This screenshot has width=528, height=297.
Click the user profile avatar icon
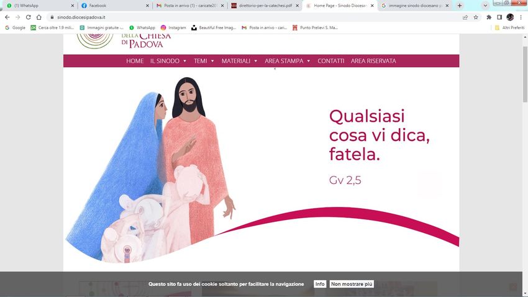[510, 17]
